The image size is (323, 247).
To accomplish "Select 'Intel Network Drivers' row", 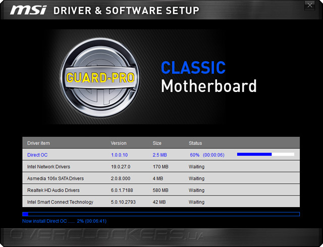I will point(161,167).
